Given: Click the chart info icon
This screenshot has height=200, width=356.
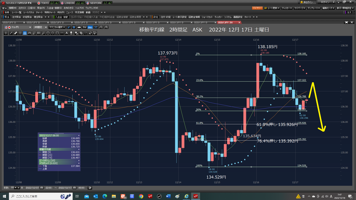Looking at the screenshot, I should pyautogui.click(x=74, y=27).
